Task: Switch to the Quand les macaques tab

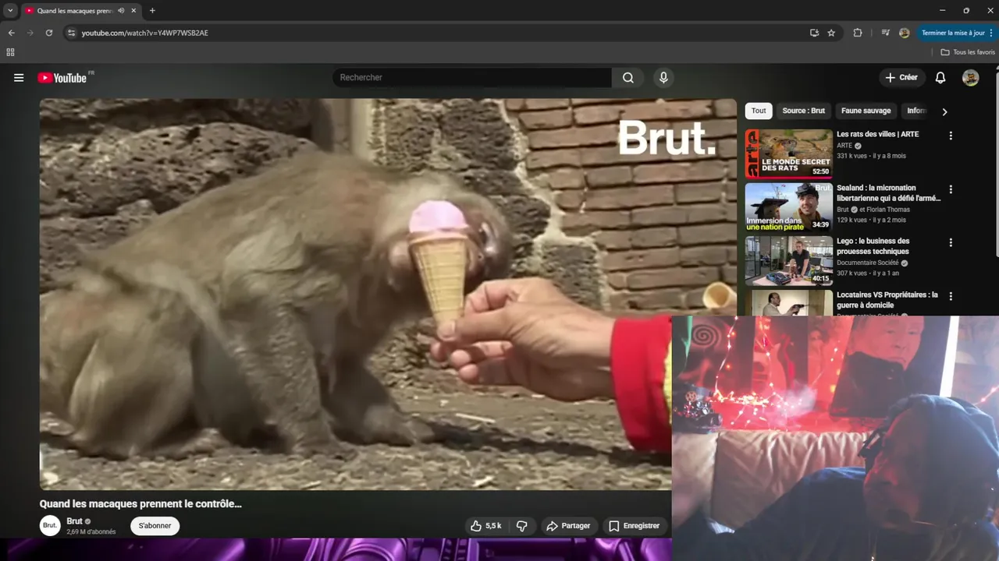Action: (x=75, y=11)
